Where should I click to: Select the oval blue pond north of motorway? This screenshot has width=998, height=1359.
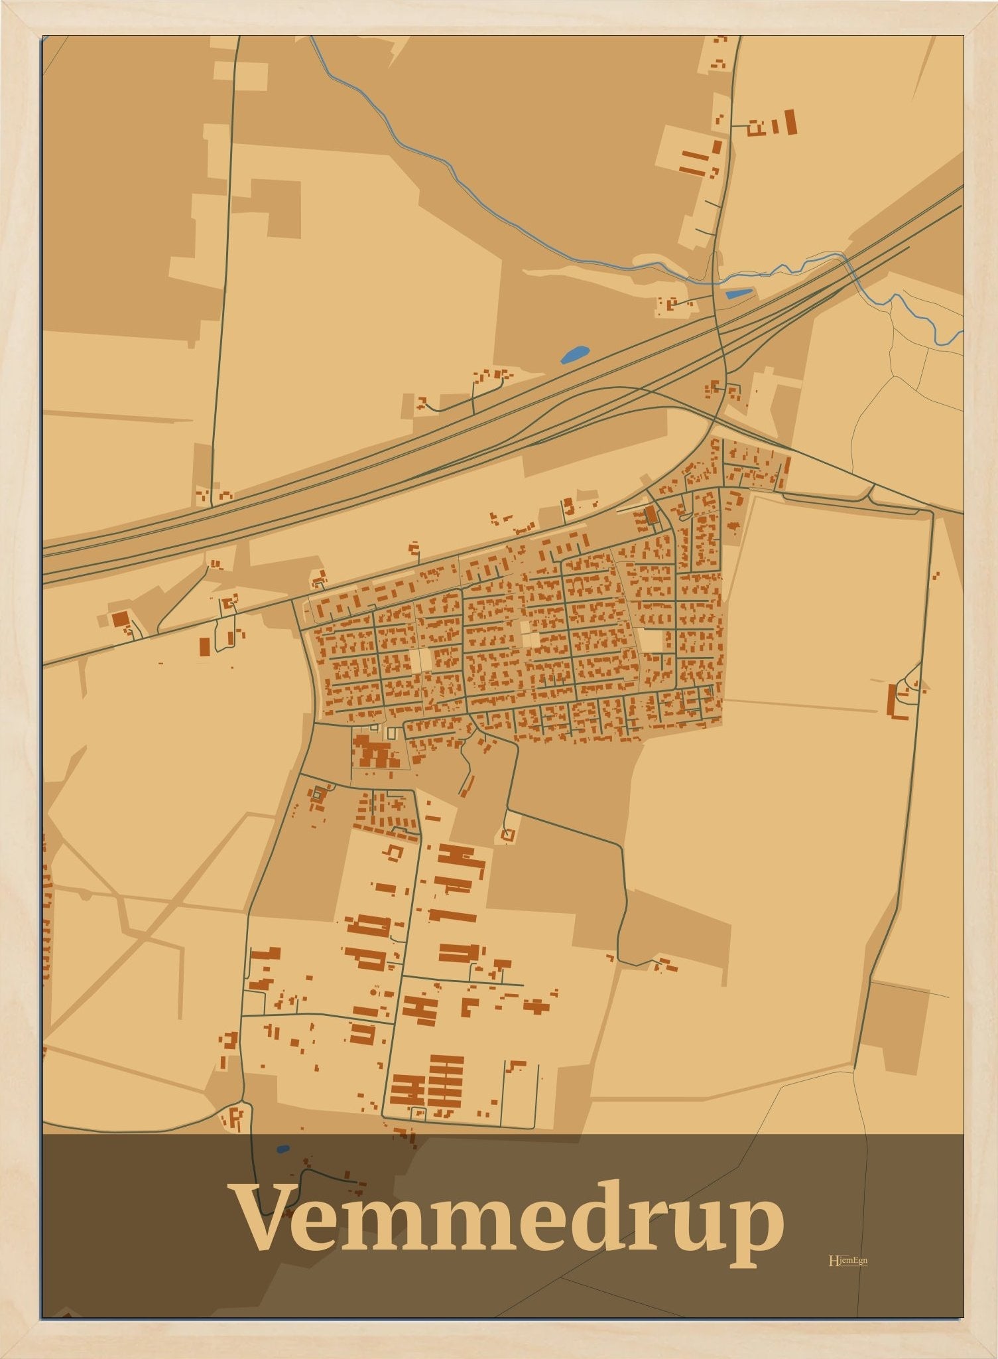[575, 354]
